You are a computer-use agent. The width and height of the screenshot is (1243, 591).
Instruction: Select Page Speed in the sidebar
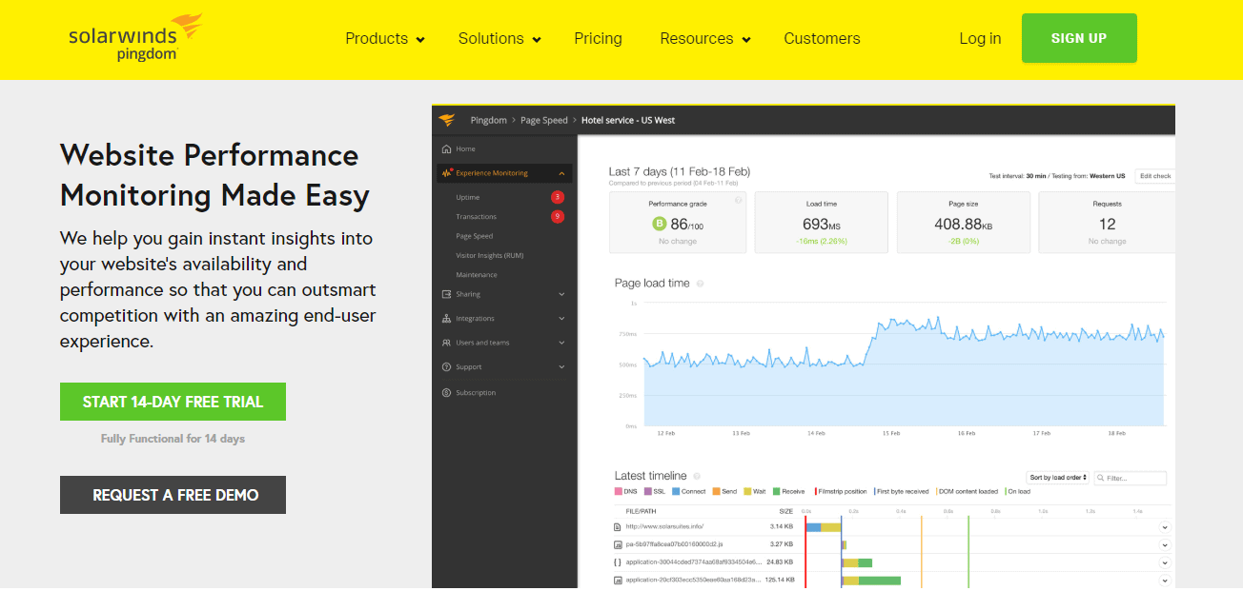click(x=474, y=236)
